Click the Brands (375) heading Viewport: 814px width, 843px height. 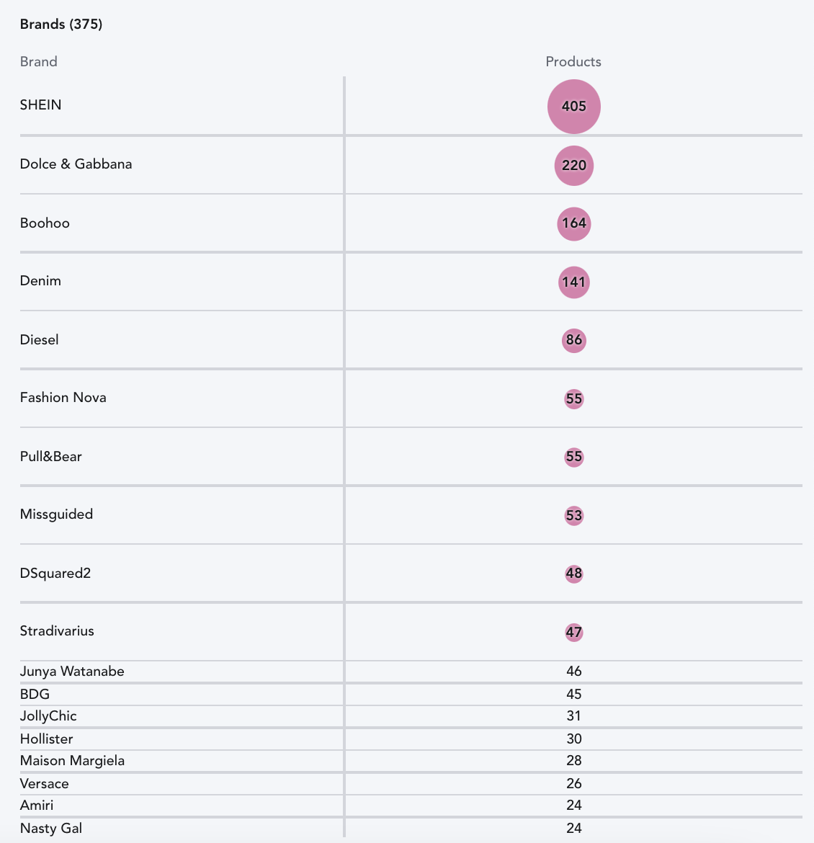point(61,24)
